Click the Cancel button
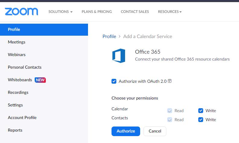 pos(155,131)
